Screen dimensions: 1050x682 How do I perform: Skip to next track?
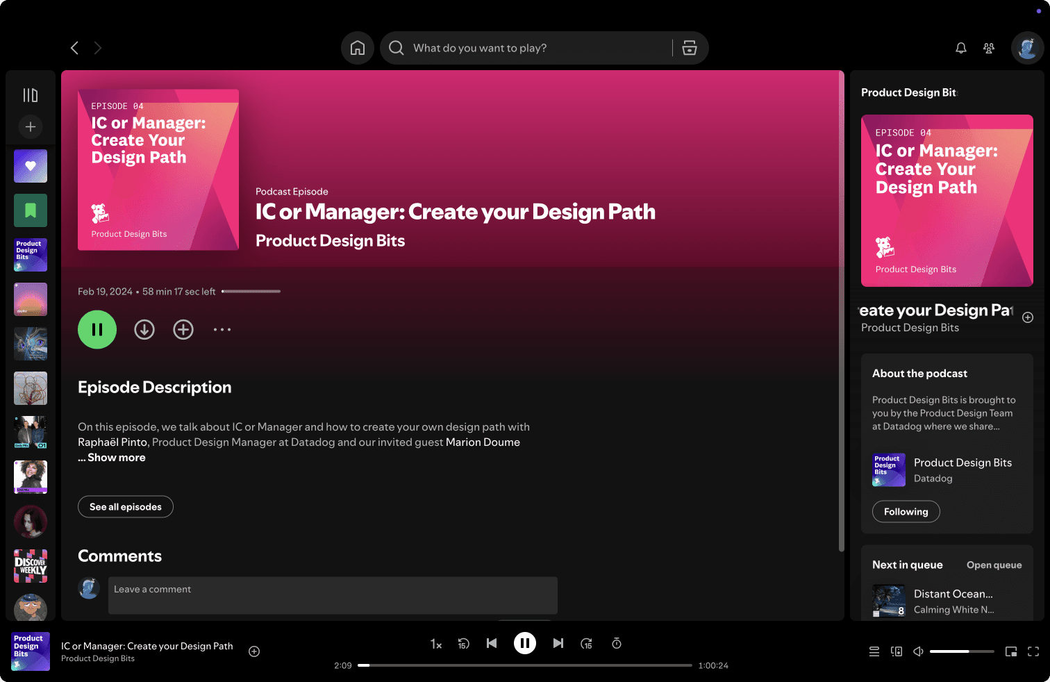[x=558, y=644]
